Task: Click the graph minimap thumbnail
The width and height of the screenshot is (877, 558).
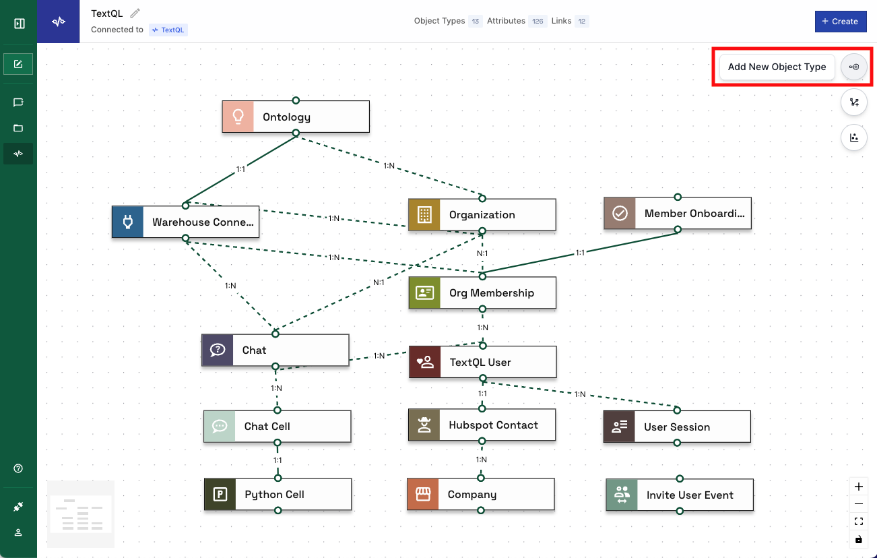Action: coord(81,514)
